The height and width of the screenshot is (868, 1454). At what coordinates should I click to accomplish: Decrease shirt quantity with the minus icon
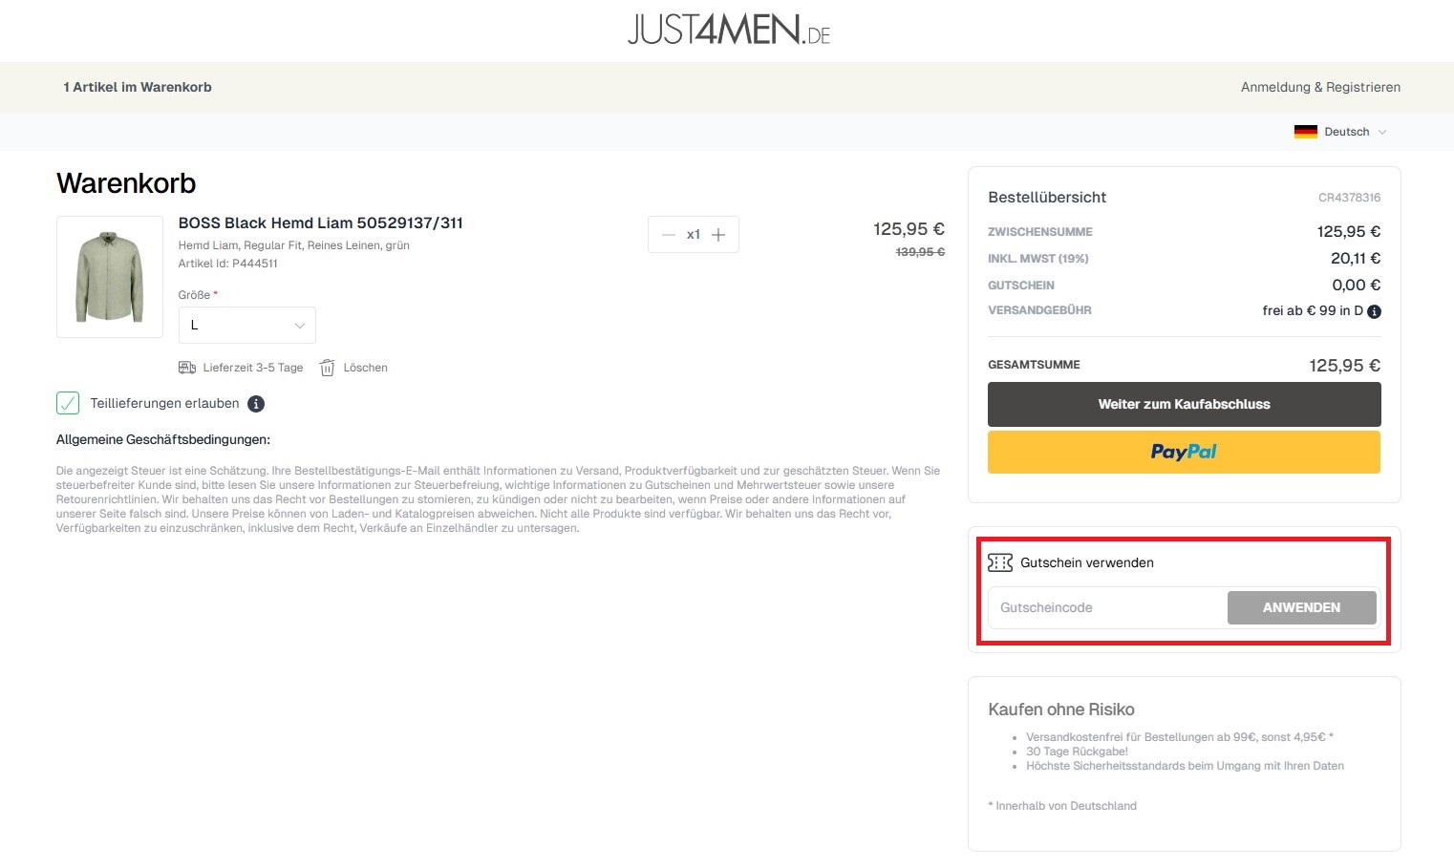click(x=668, y=234)
